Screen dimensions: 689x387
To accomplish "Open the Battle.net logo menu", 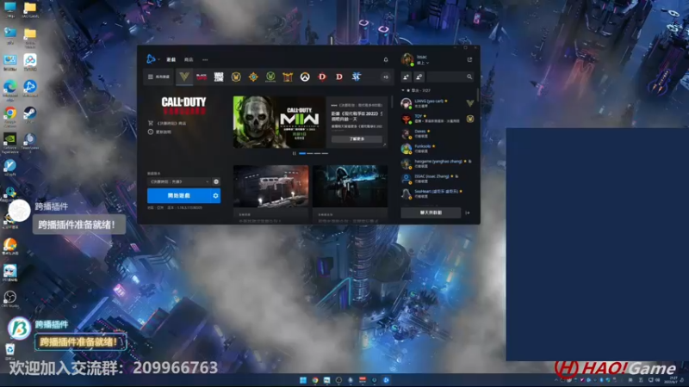I will [152, 58].
